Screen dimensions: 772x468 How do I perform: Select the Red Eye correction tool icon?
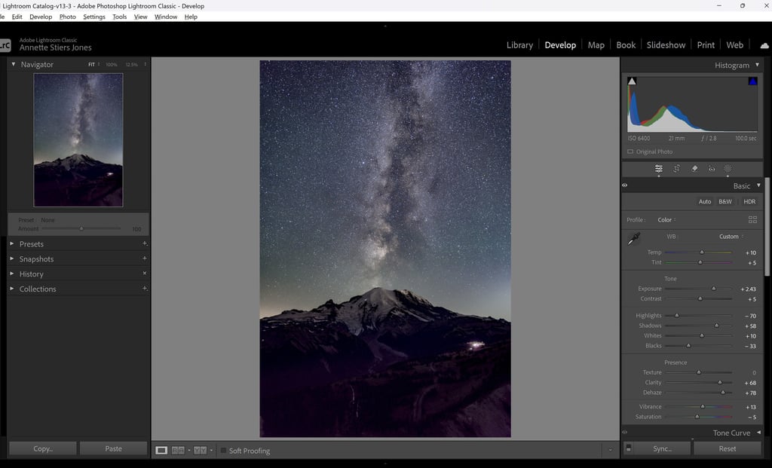(712, 168)
